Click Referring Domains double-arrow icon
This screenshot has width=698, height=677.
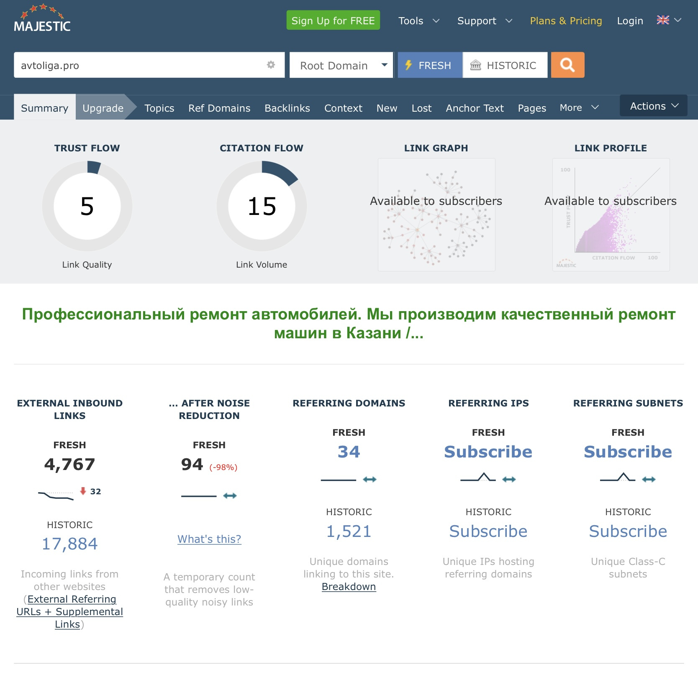click(x=370, y=480)
